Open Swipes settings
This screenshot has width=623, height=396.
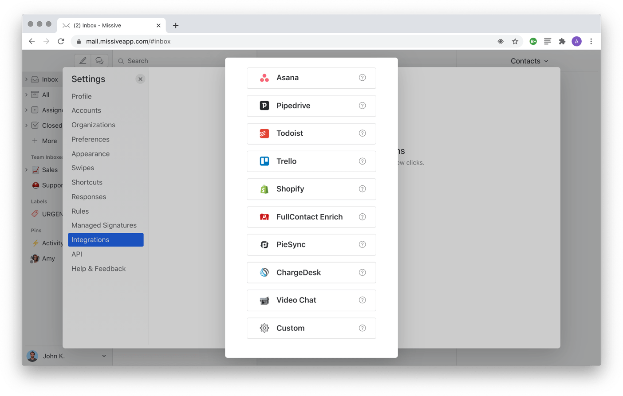(83, 168)
